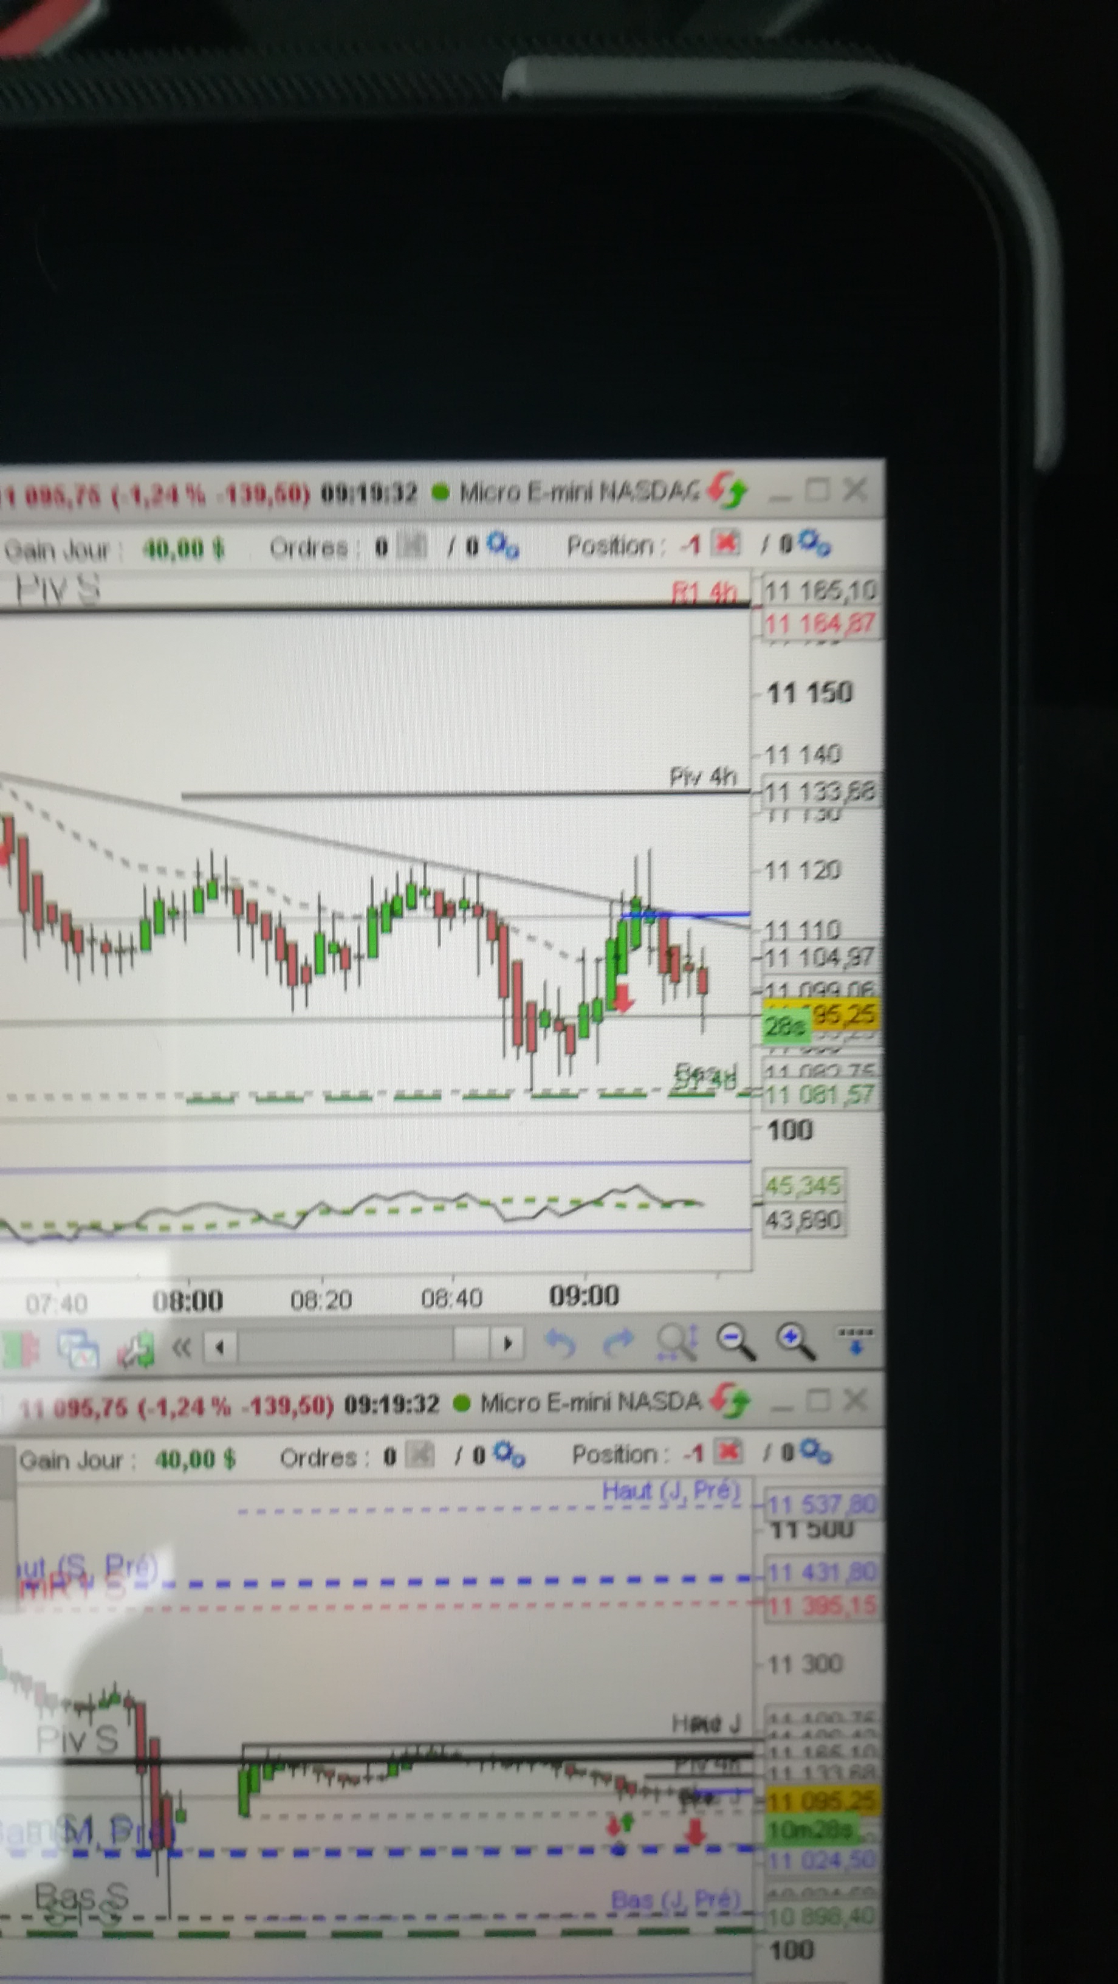
Task: Open order settings gears in top chart
Action: point(502,545)
